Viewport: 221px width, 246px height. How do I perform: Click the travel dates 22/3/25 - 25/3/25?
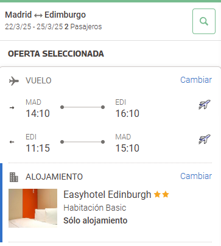[x=34, y=27]
